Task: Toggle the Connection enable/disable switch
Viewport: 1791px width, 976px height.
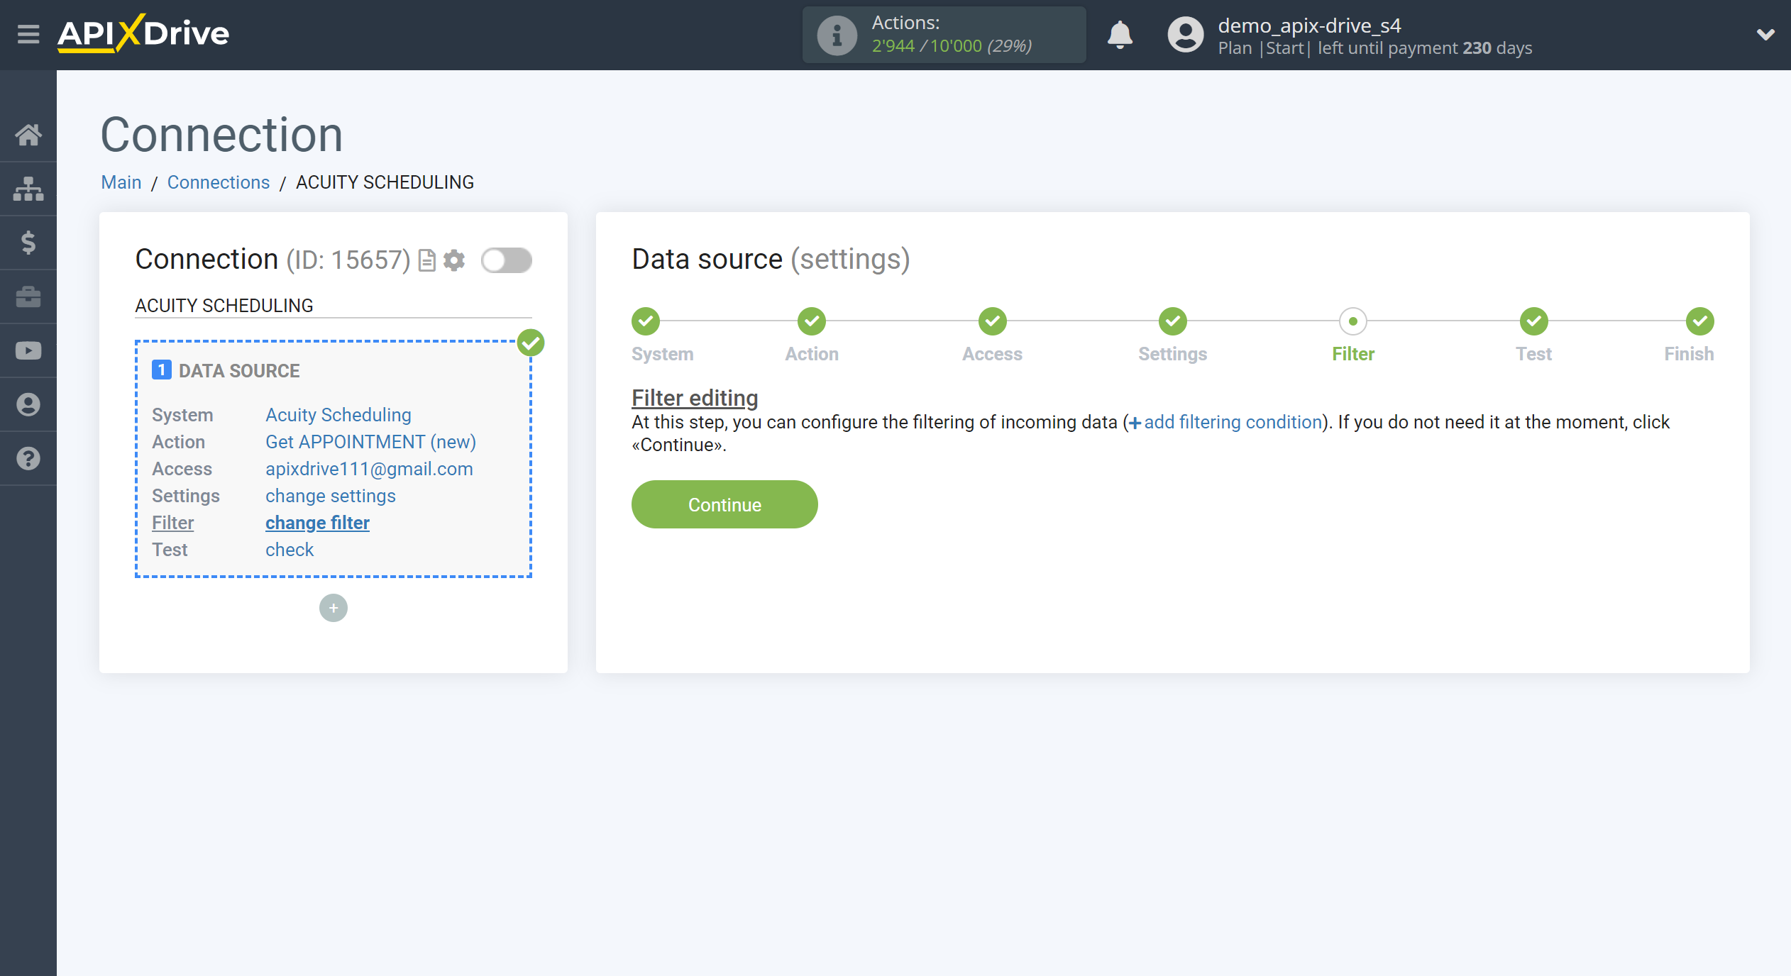Action: 506,260
